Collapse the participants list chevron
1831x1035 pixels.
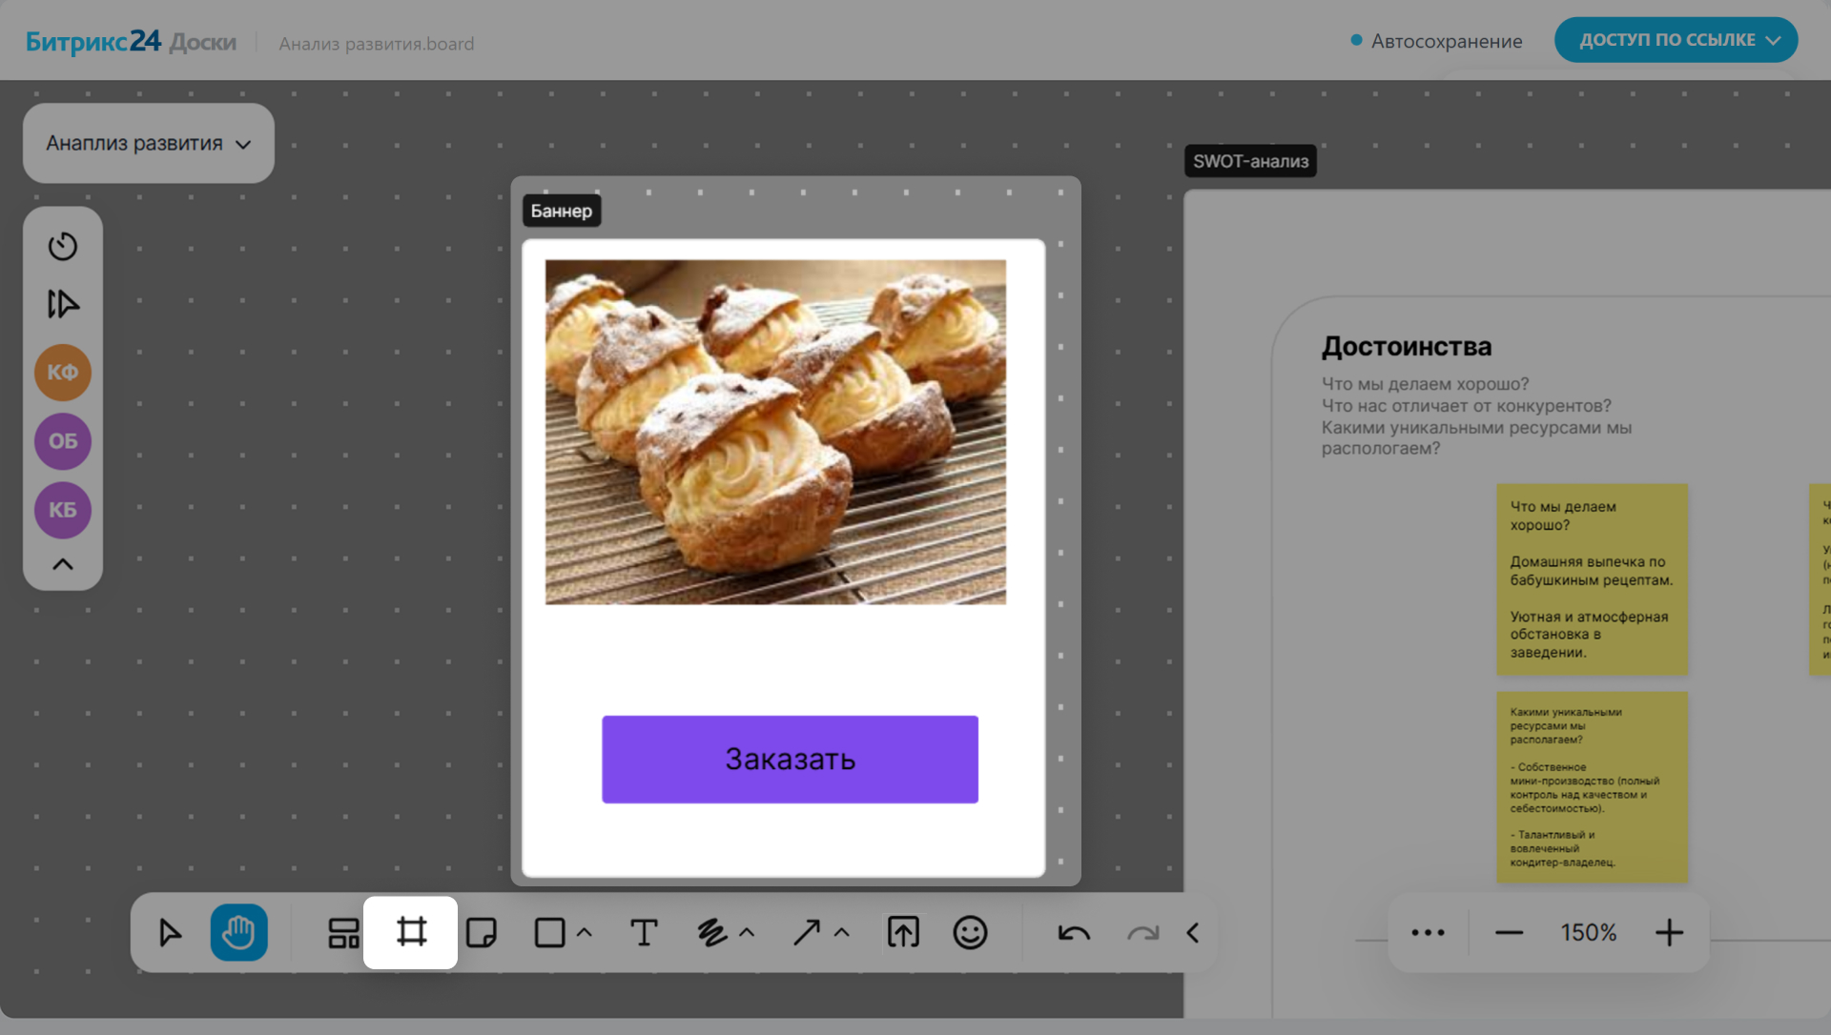pyautogui.click(x=63, y=564)
